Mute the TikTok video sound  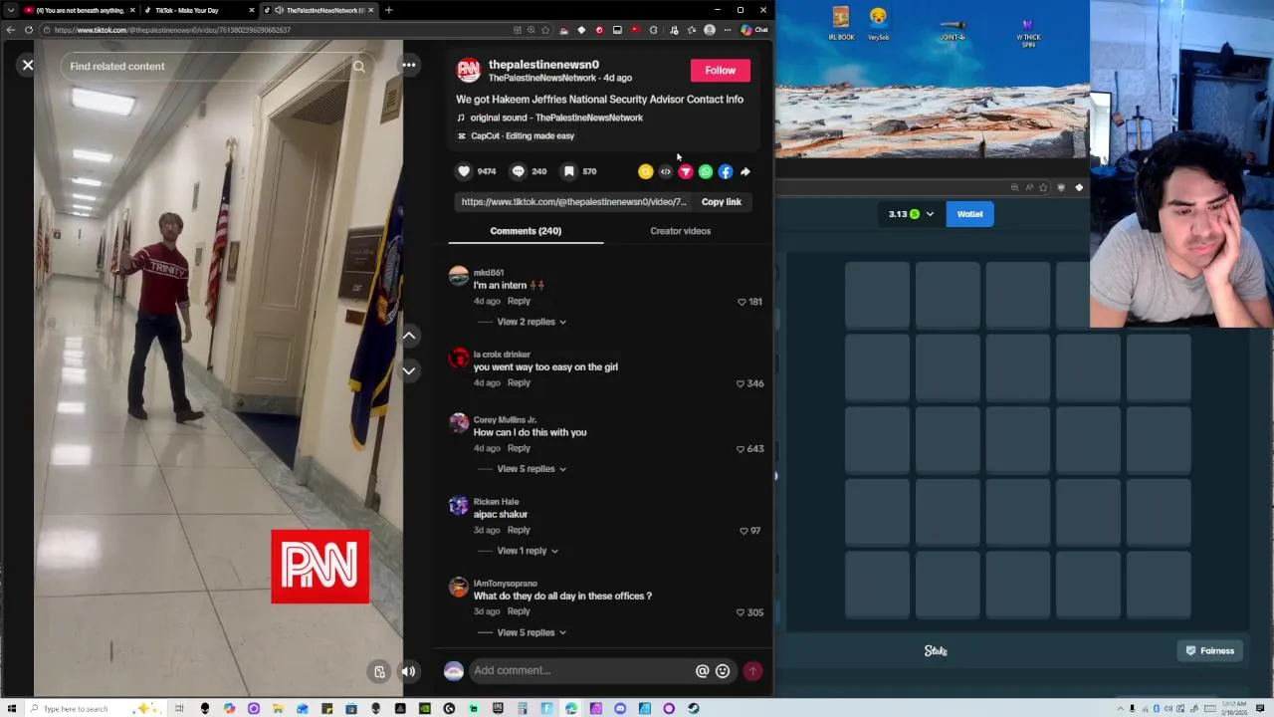(x=408, y=671)
